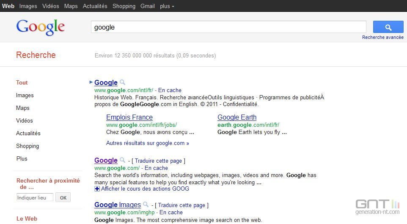
Task: Open Gmail from top navigation bar
Action: pyautogui.click(x=148, y=6)
